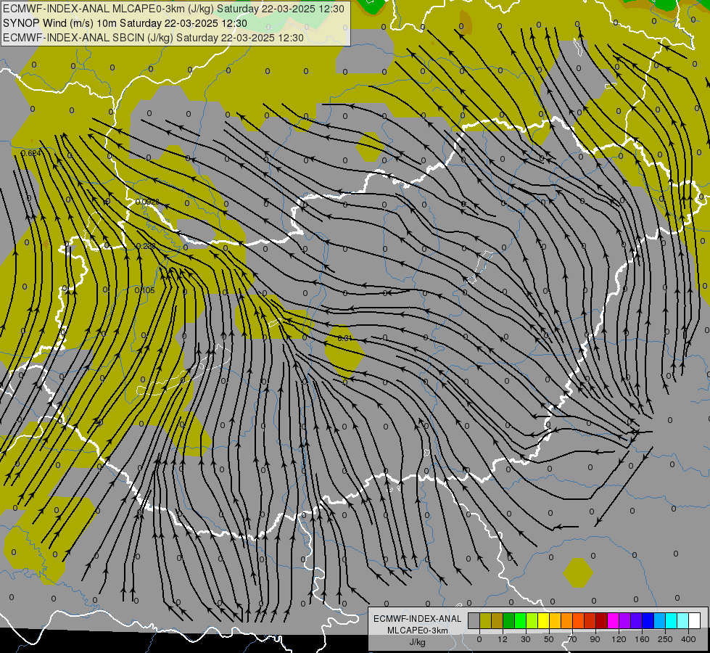The width and height of the screenshot is (710, 653).
Task: Click the SYNOP Wind 10m title line
Action: [125, 23]
